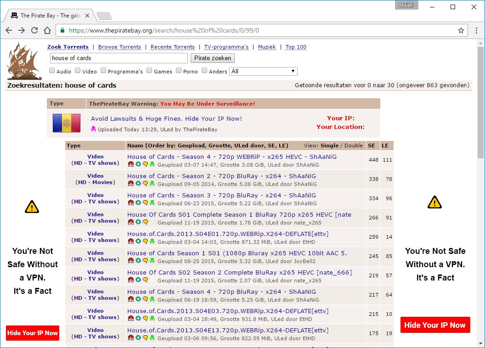The height and width of the screenshot is (348, 485).
Task: Enable the Games checkbox
Action: point(149,70)
